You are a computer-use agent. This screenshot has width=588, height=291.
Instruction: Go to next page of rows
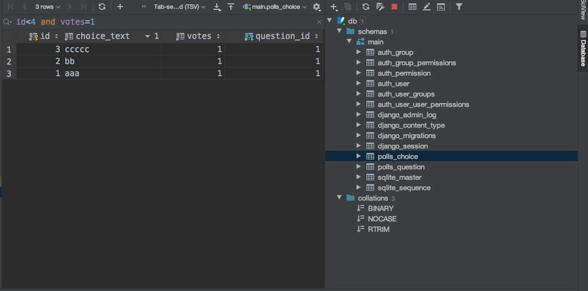coord(69,7)
